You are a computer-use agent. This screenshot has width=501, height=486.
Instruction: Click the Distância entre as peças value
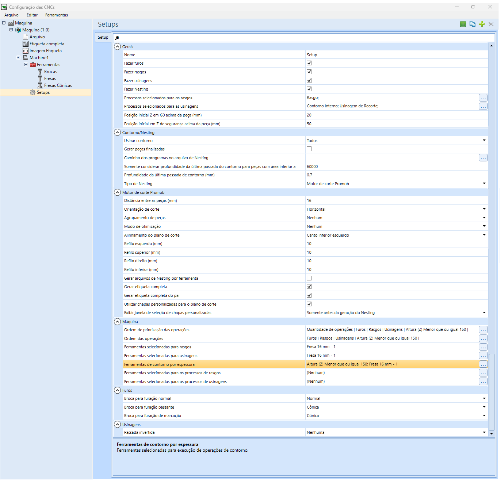[x=397, y=200]
